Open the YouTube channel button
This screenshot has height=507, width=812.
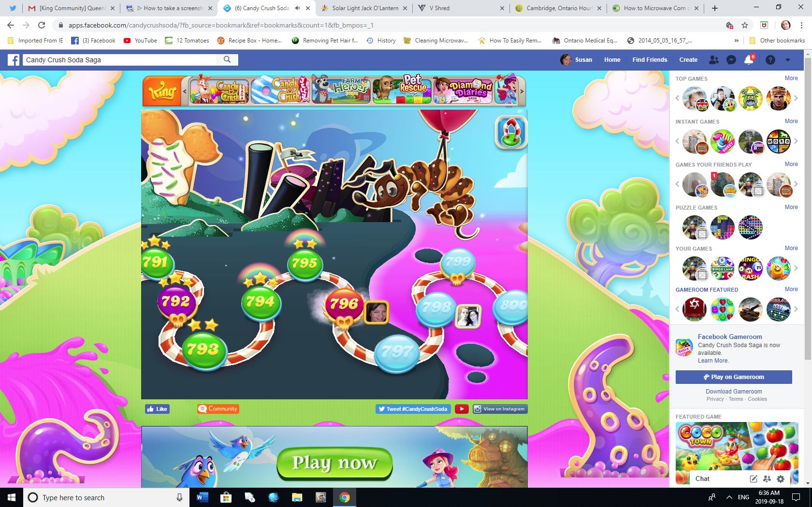tap(462, 409)
